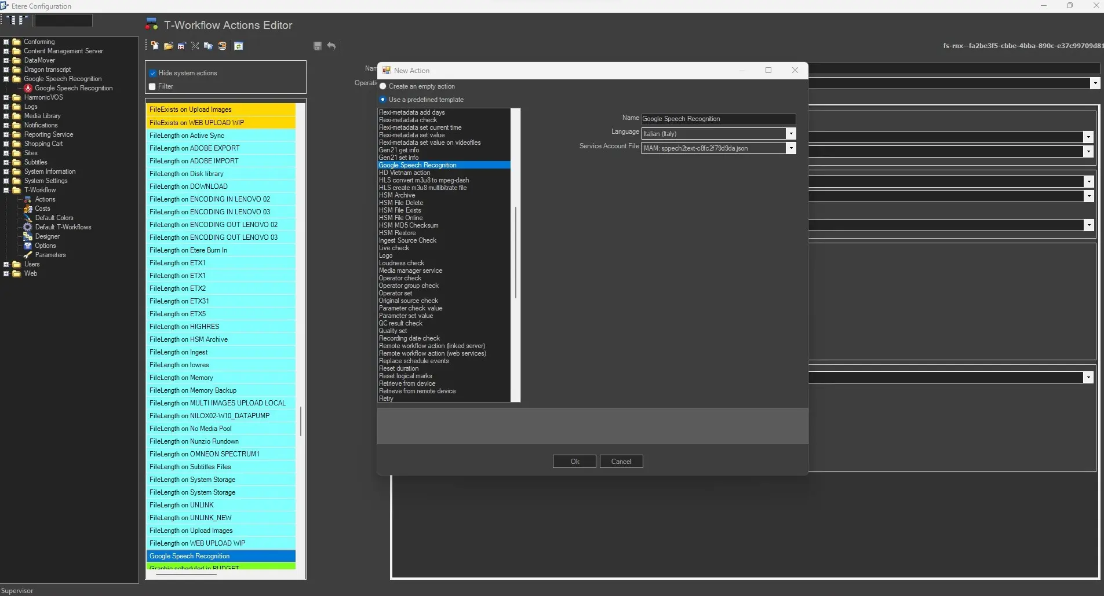
Task: Select HSM Archive template in list
Action: (397, 195)
